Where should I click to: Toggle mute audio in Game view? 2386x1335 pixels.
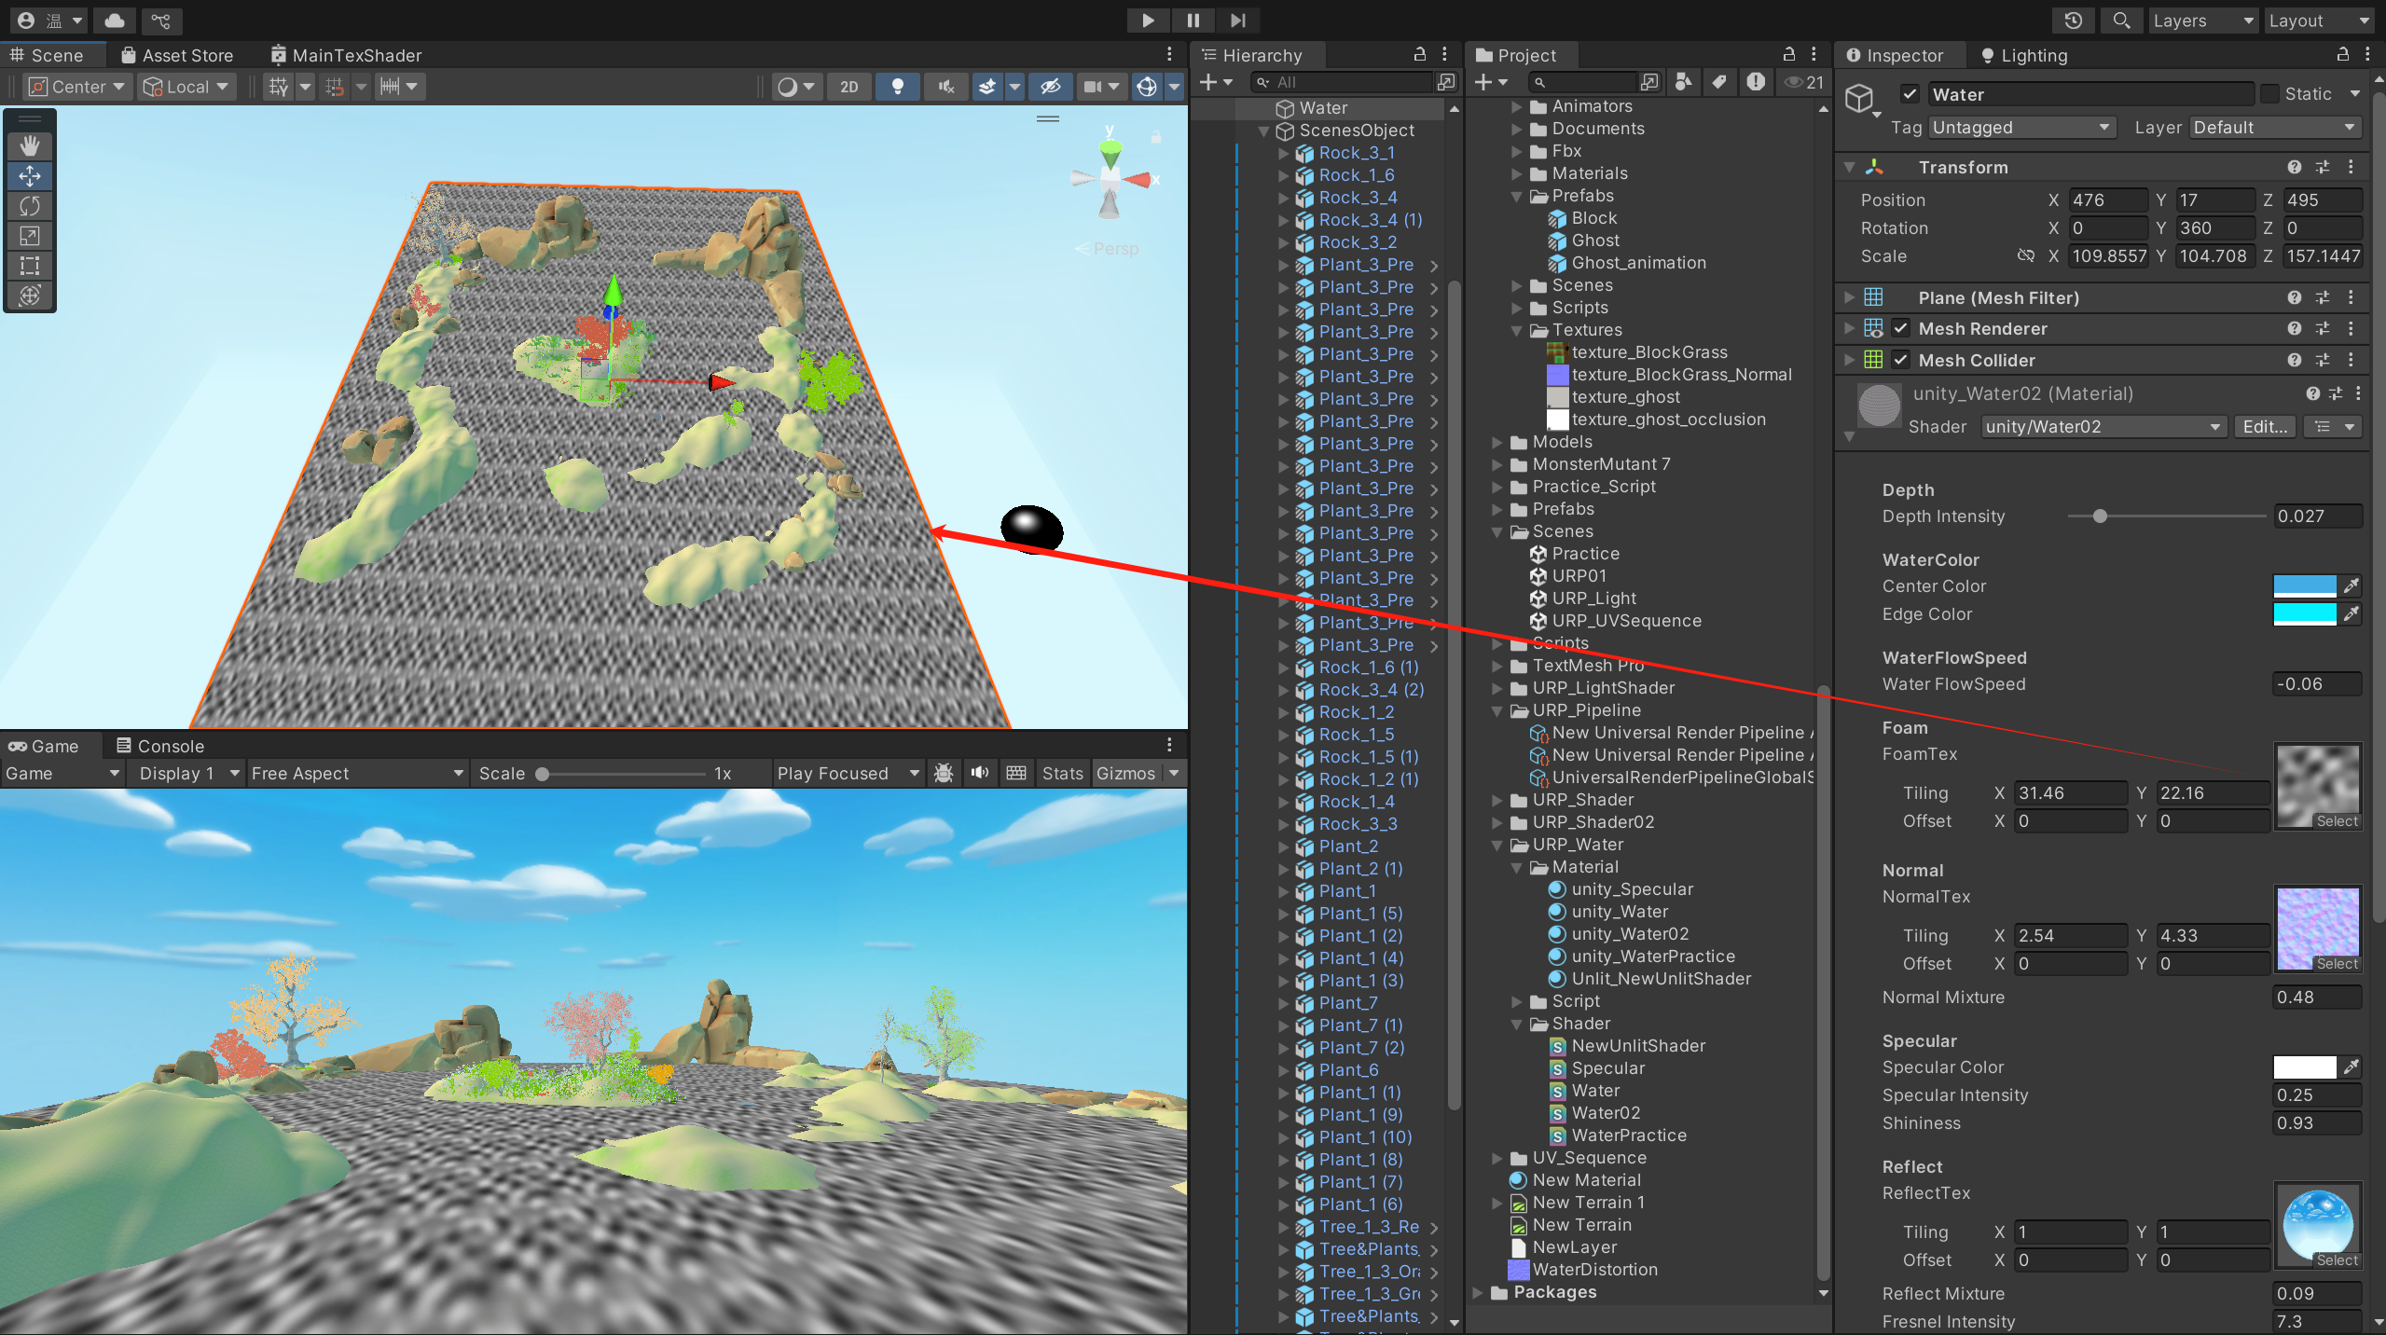point(979,773)
